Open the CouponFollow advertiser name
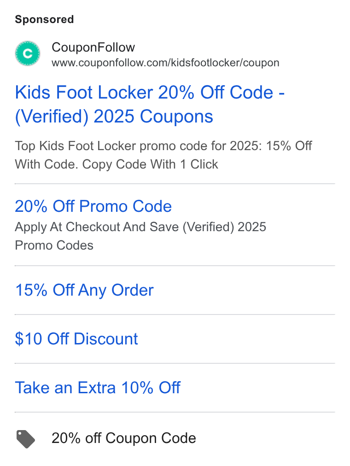The width and height of the screenshot is (350, 466). [x=93, y=47]
